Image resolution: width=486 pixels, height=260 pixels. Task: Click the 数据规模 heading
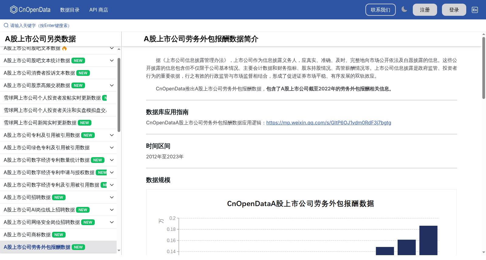pyautogui.click(x=158, y=180)
